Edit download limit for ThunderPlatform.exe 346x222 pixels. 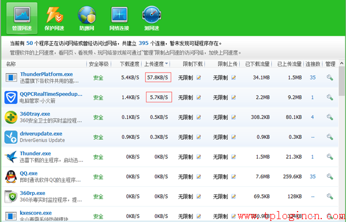tap(199, 78)
